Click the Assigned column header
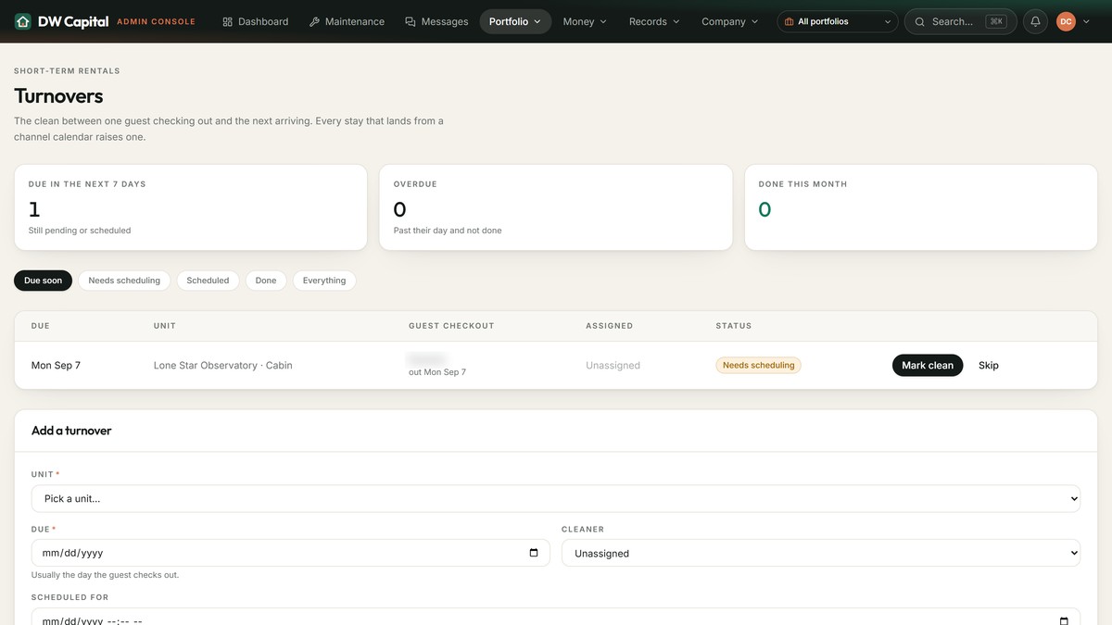The height and width of the screenshot is (625, 1112). 610,326
